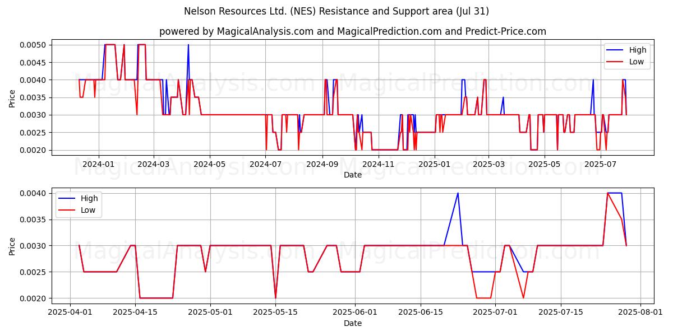
Task: Click the '0.0025' tick on the bottom chart
Action: point(34,272)
